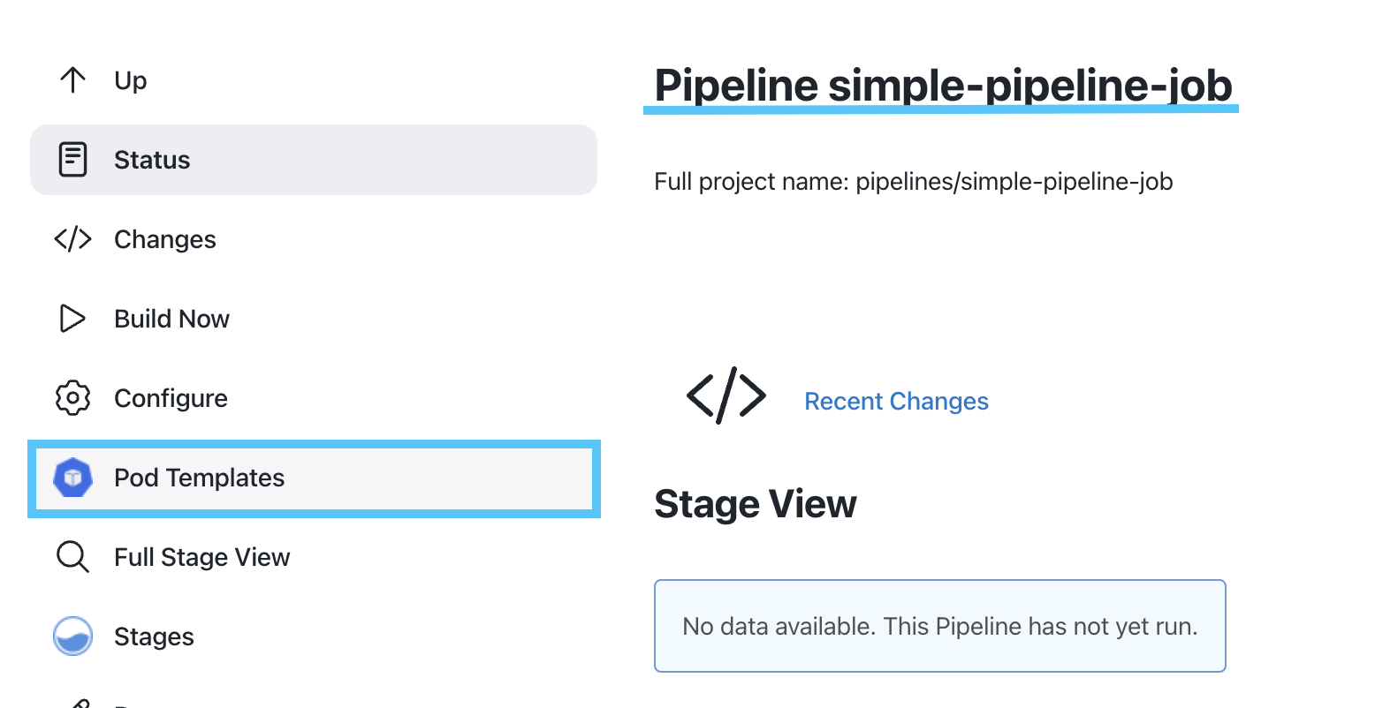Click the Configure gear icon

(72, 398)
